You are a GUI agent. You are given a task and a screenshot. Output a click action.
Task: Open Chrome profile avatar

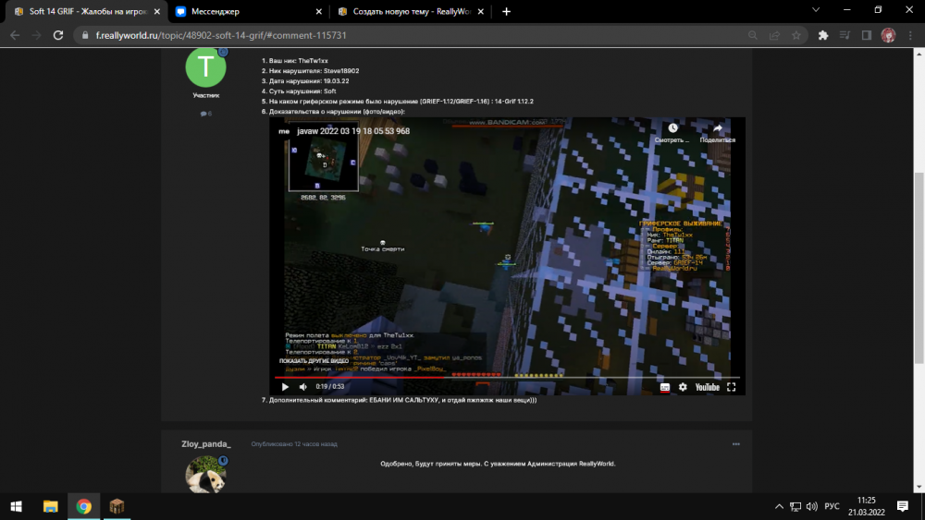click(888, 35)
